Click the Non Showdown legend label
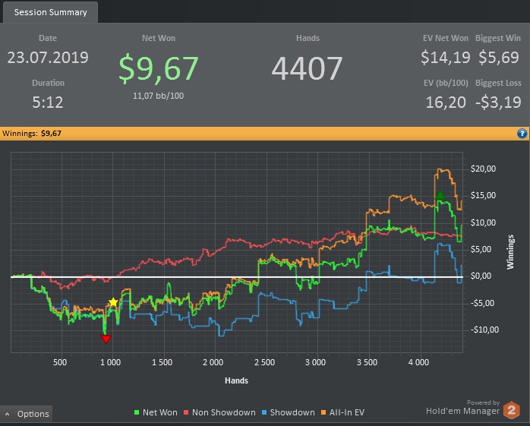The width and height of the screenshot is (530, 426). pyautogui.click(x=224, y=412)
